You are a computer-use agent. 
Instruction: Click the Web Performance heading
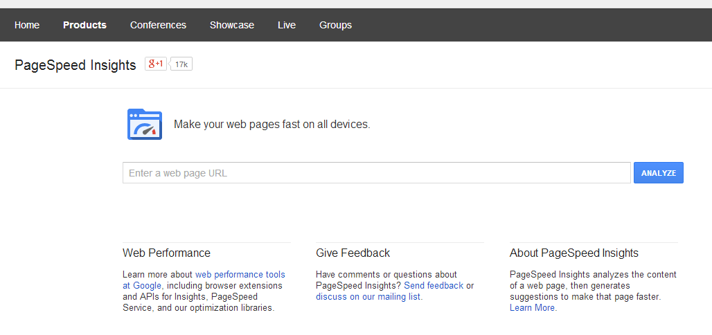[x=167, y=253]
